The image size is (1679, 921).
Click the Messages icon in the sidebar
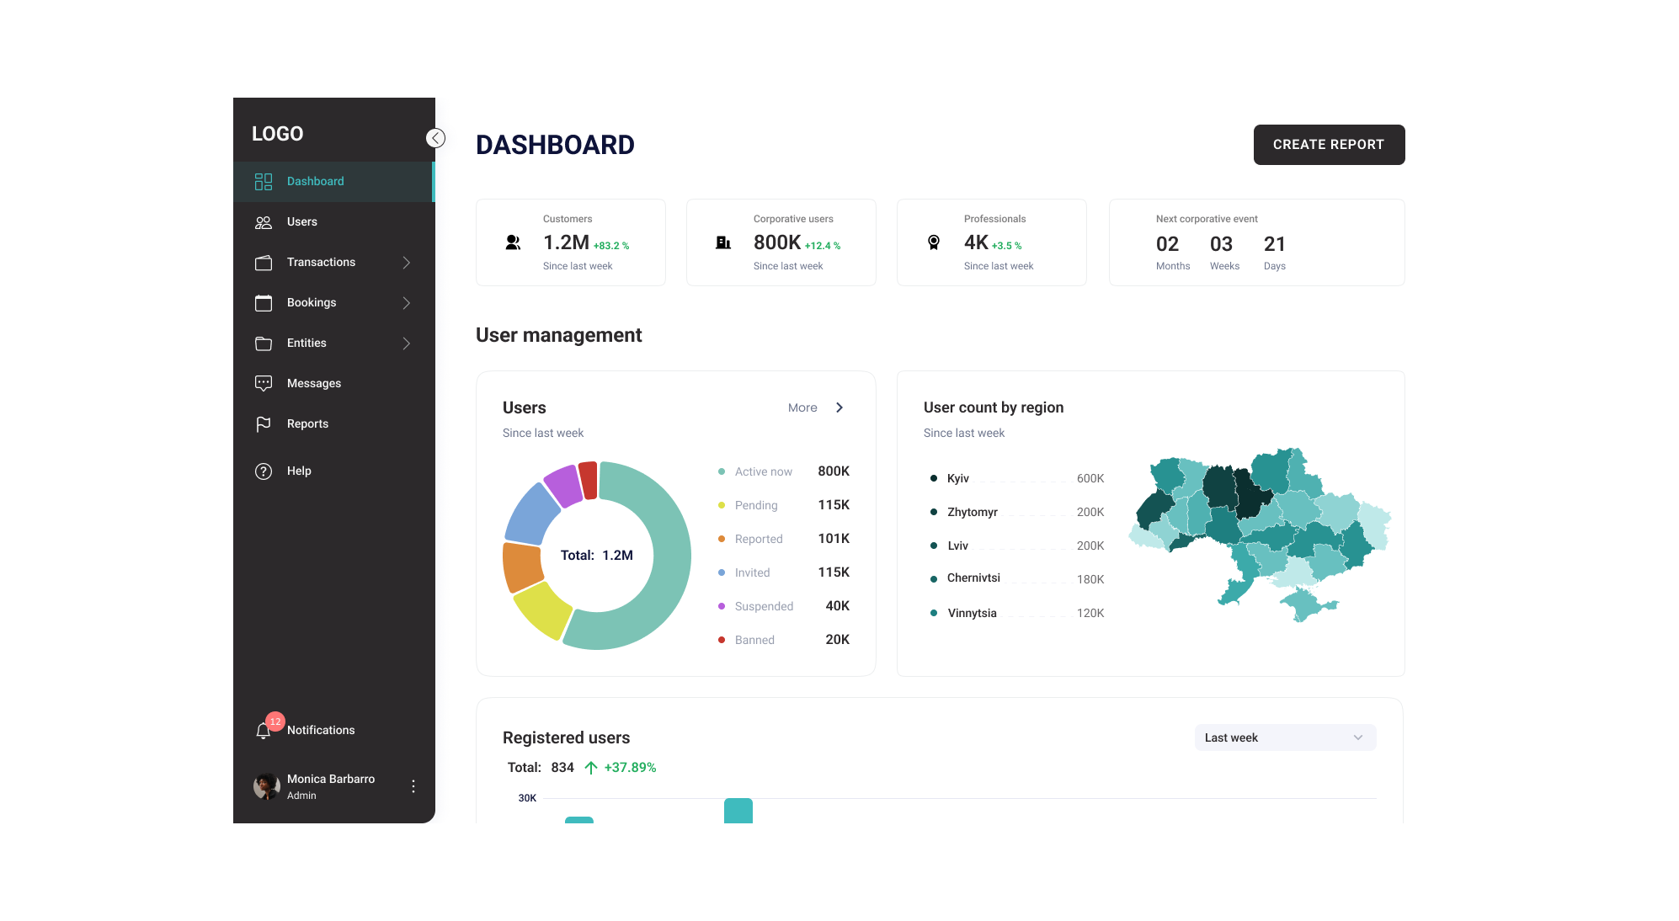(x=264, y=383)
